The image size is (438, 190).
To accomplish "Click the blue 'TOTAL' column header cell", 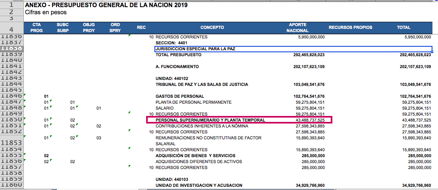I will [403, 28].
